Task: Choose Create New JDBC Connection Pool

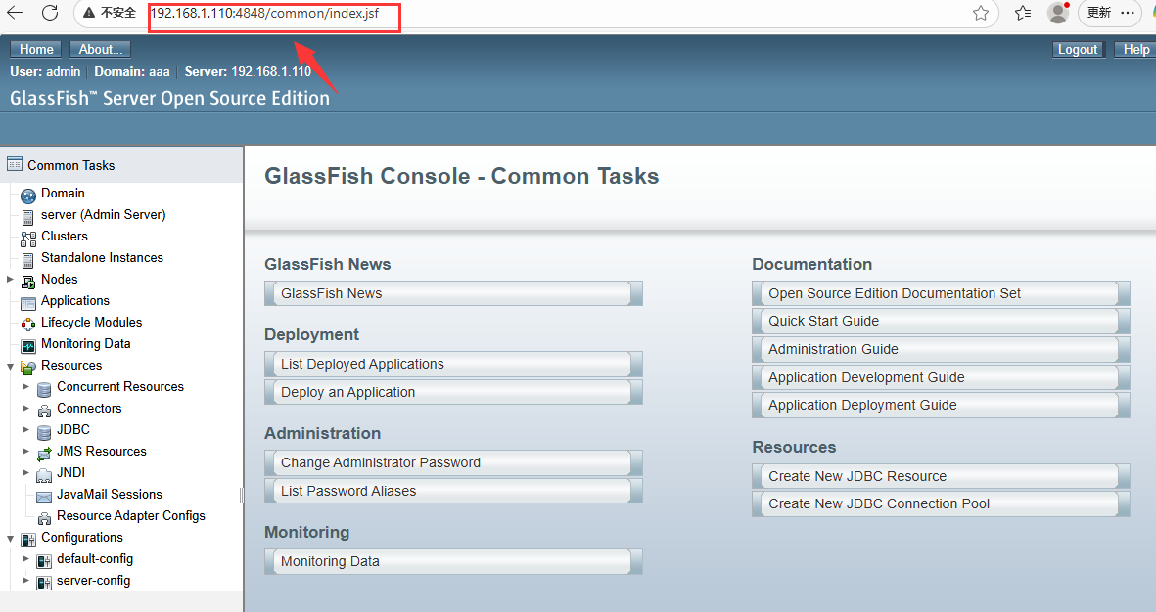Action: point(941,503)
